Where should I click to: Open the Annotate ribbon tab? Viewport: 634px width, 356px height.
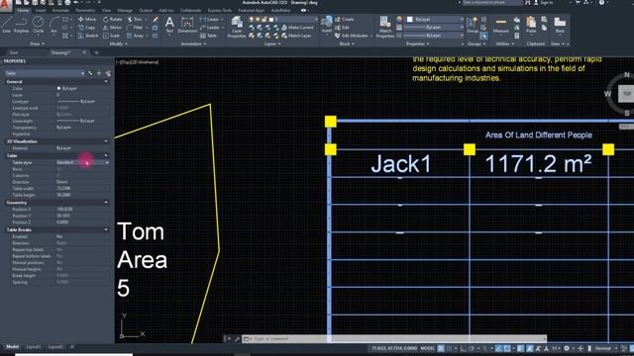[x=60, y=10]
